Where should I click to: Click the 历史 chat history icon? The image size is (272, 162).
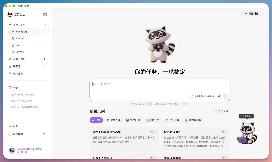(10, 88)
